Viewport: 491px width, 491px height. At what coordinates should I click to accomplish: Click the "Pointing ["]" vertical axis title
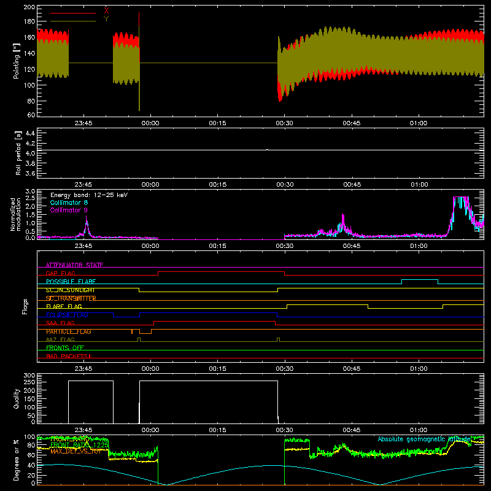coord(17,61)
